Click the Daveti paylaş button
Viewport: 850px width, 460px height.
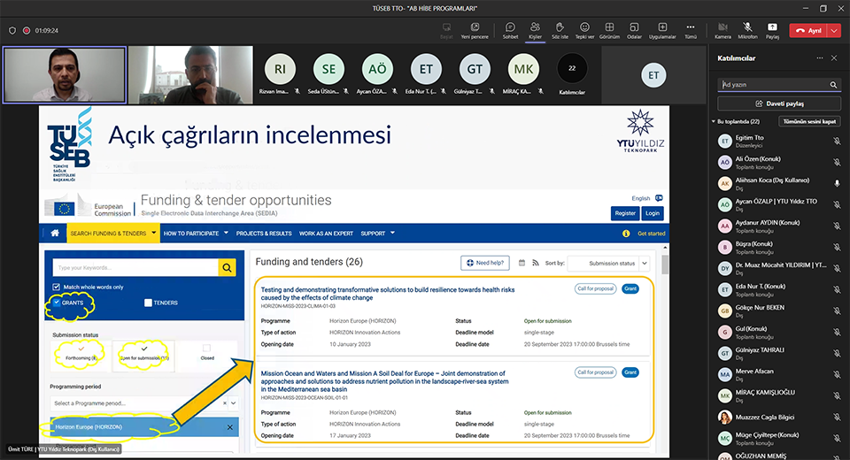778,103
